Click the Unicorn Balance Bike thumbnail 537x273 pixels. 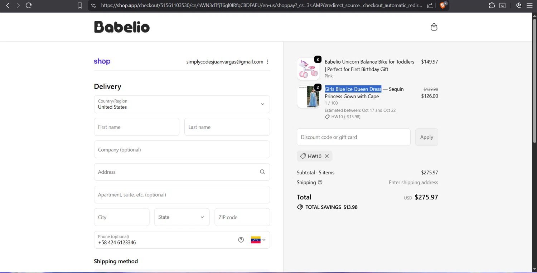[308, 69]
